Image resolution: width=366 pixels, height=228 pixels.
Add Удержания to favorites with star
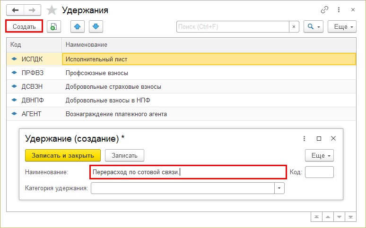pos(52,10)
